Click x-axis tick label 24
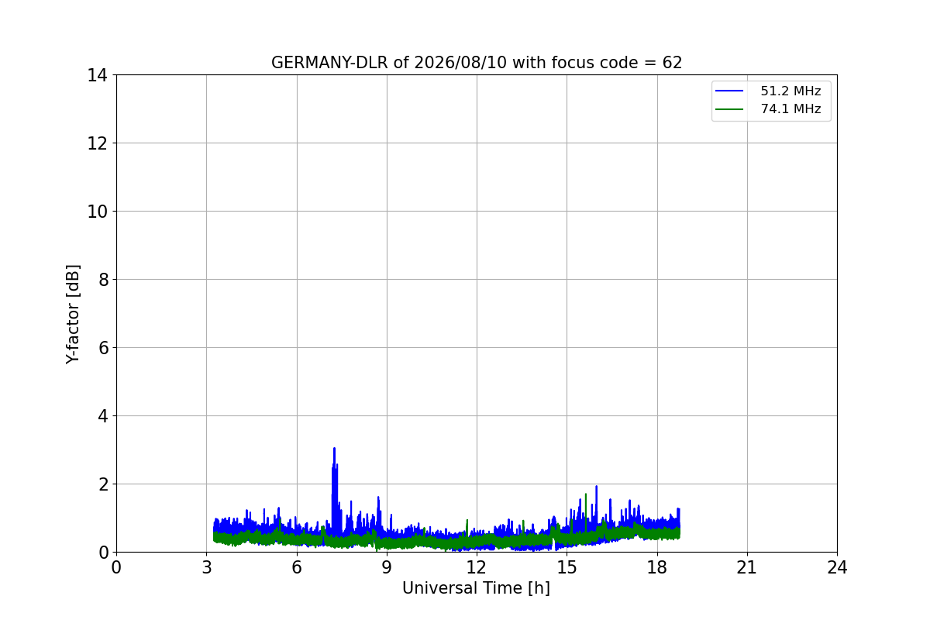Viewport: 930px width, 620px height. (837, 567)
